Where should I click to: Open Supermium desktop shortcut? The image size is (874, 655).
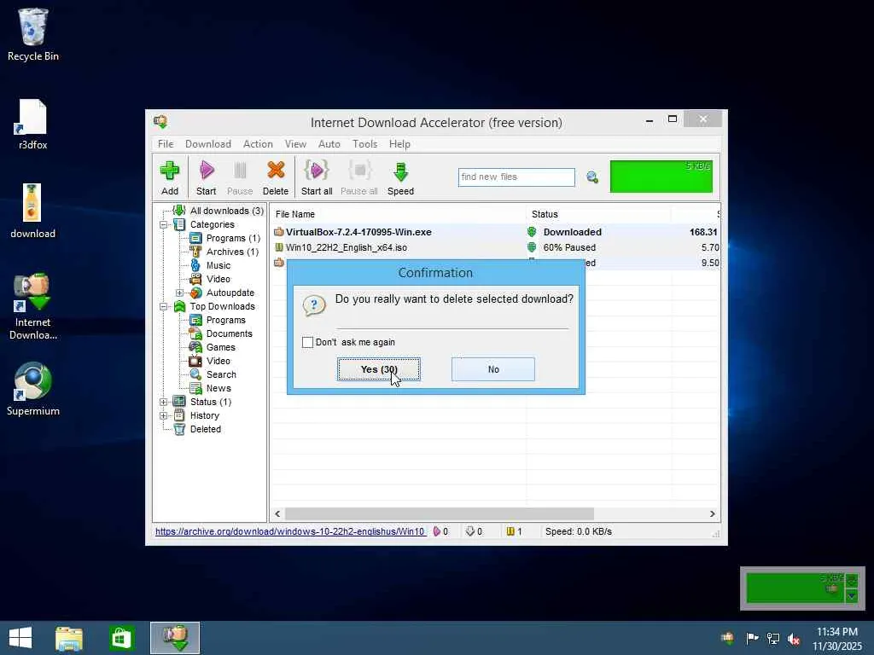tap(33, 389)
